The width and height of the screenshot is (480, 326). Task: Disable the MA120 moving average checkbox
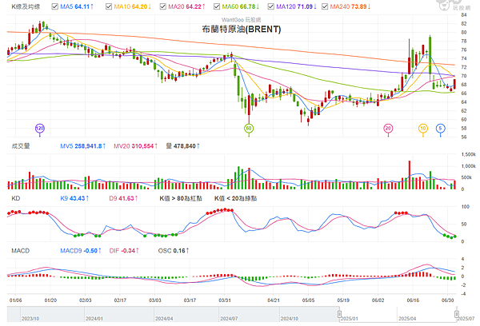pyautogui.click(x=270, y=6)
